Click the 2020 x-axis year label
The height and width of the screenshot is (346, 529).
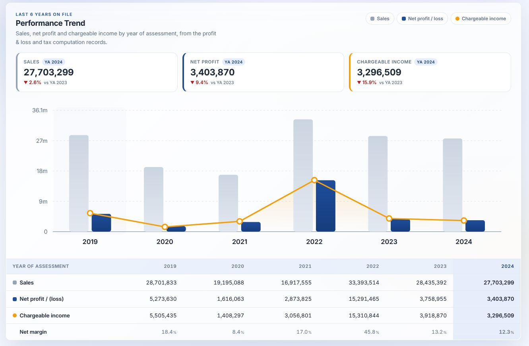(x=165, y=242)
